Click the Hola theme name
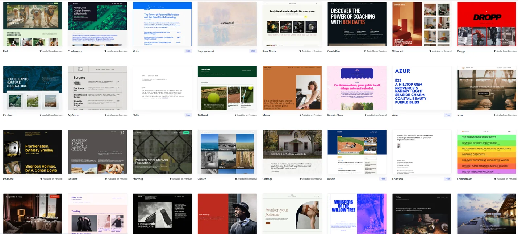Screen dimensions: 518x234 coord(136,51)
